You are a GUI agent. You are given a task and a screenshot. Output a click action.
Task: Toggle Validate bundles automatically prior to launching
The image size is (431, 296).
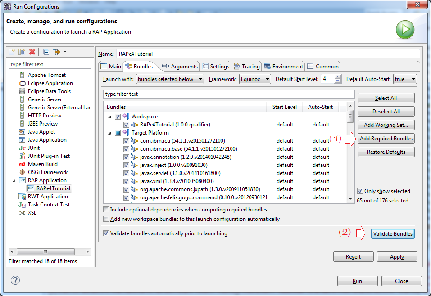tap(106, 233)
